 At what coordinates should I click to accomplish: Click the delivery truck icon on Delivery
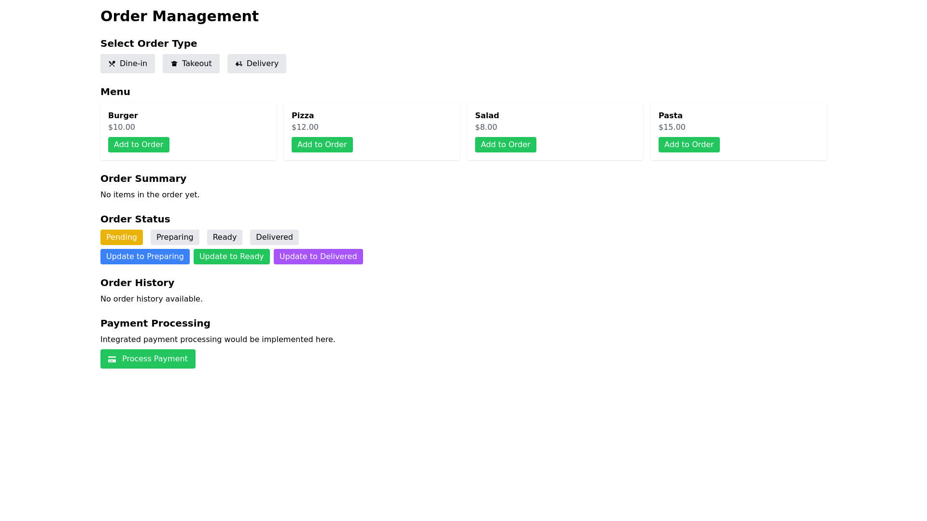tap(239, 63)
